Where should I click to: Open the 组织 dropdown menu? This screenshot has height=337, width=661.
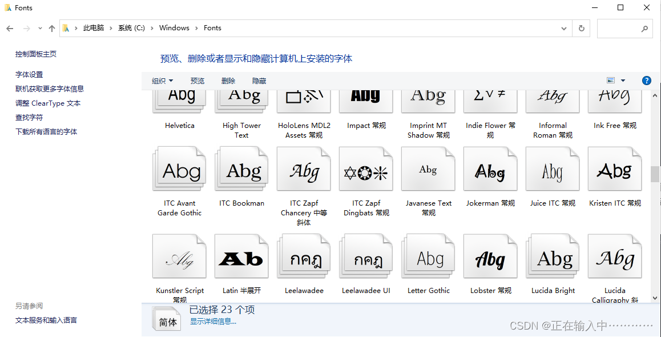coord(162,81)
